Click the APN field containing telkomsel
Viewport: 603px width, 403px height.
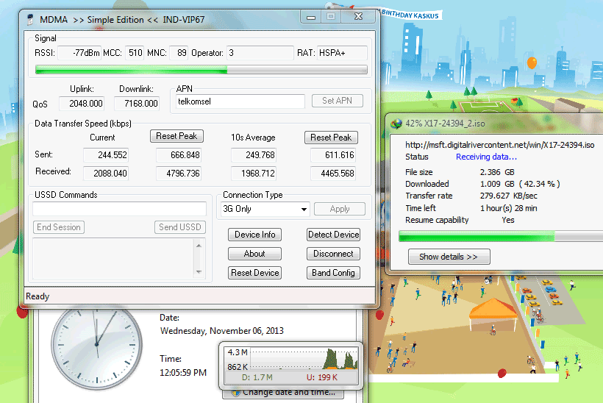pos(240,101)
